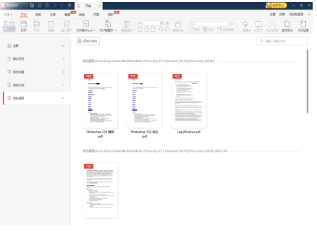Open the yellow member center button
This screenshot has width=317, height=233.
click(x=277, y=6)
